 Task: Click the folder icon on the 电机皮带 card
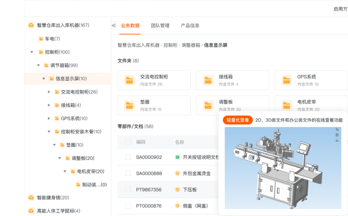pyautogui.click(x=286, y=105)
